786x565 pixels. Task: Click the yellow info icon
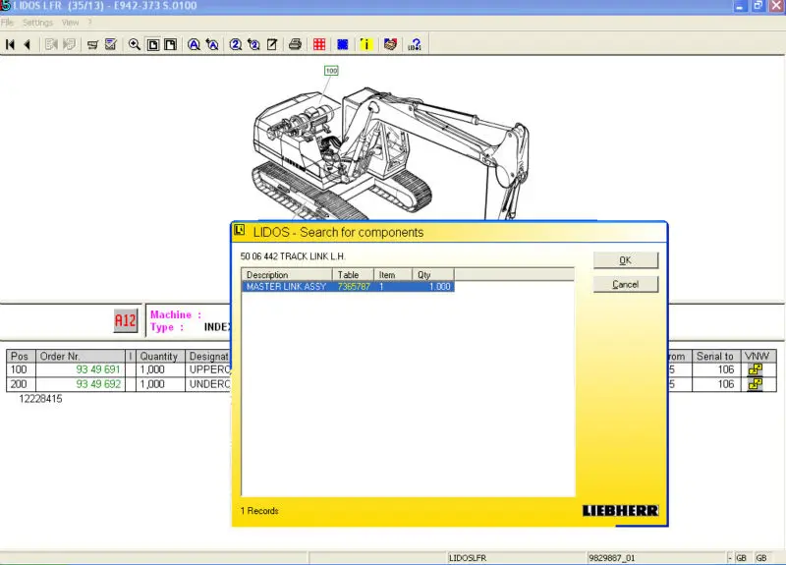click(x=365, y=44)
